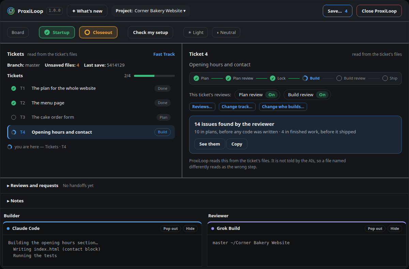Hide the Grok Build terminal
Viewport: 409px width, 269px height.
pyautogui.click(x=395, y=229)
